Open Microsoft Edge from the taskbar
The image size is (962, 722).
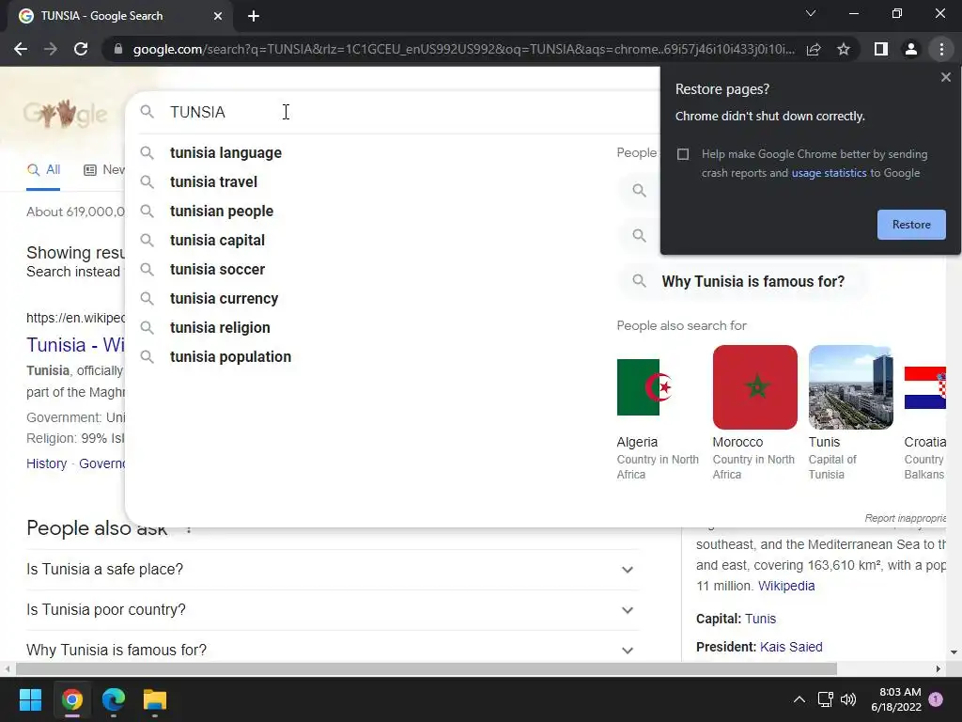click(x=114, y=699)
